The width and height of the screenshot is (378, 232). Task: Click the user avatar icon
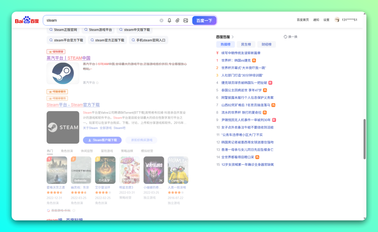click(x=337, y=20)
